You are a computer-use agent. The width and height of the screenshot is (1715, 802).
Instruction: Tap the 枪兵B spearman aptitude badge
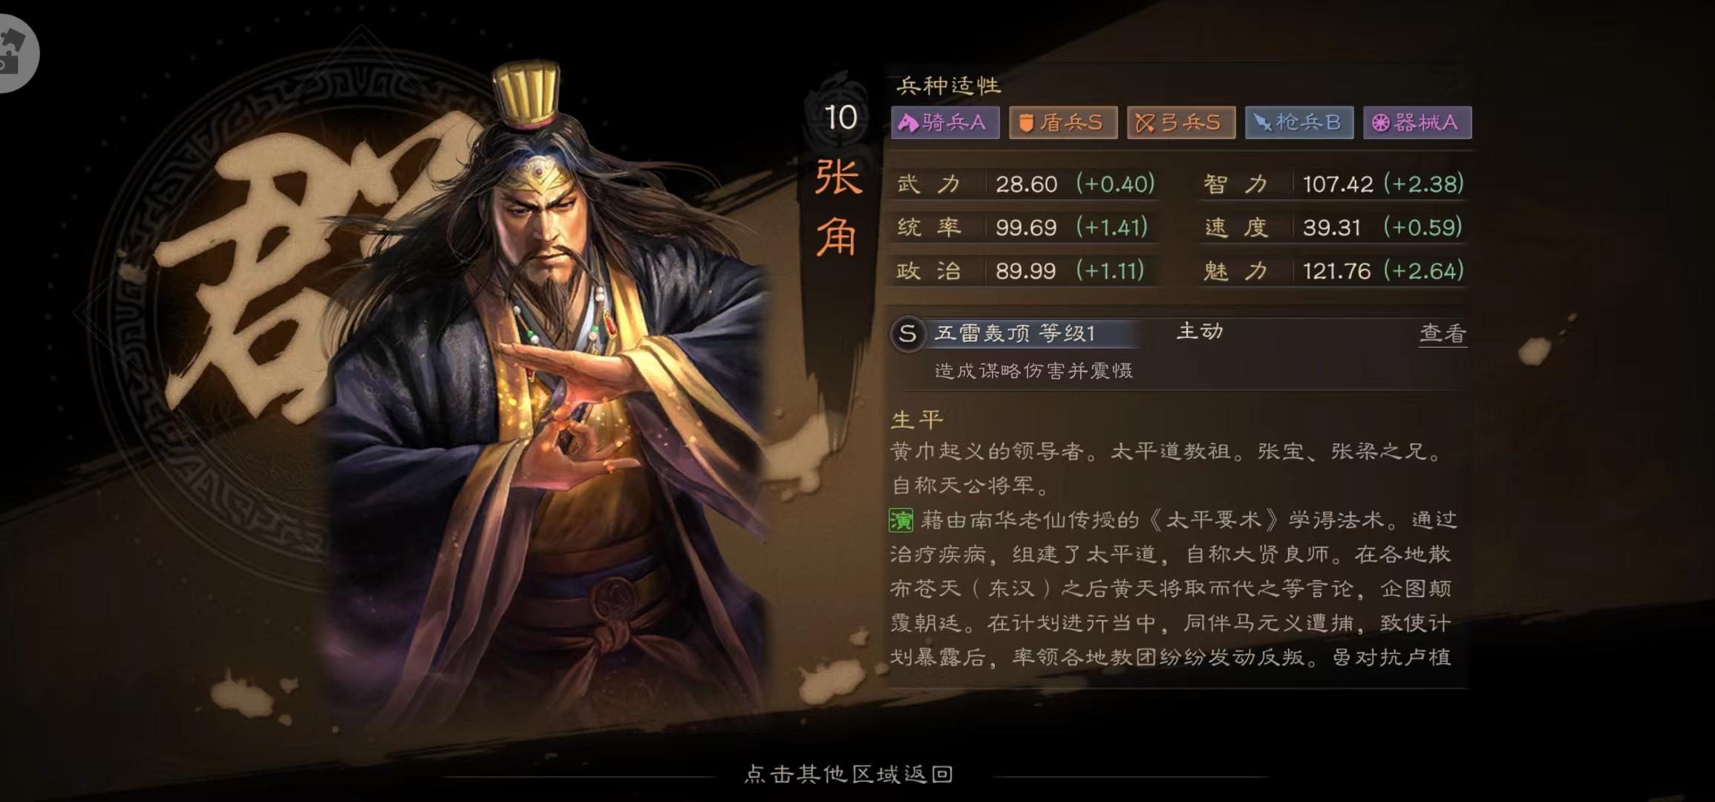pos(1299,123)
